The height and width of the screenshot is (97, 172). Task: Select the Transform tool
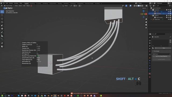(x=2, y=29)
